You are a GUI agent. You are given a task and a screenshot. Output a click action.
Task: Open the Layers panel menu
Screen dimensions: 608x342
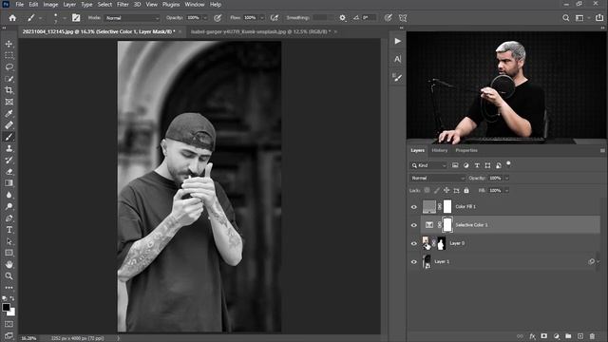click(x=602, y=150)
